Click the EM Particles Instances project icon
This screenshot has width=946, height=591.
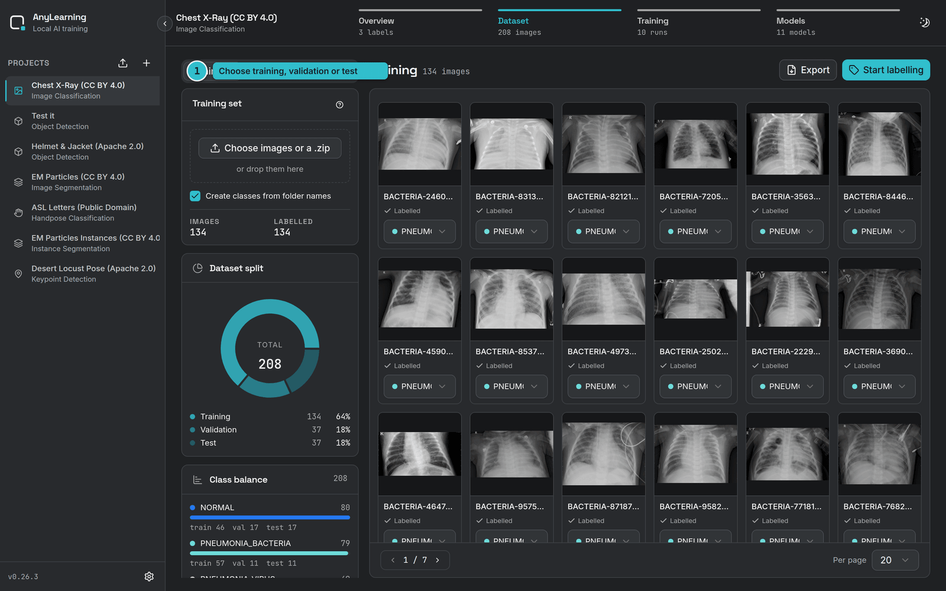[18, 243]
